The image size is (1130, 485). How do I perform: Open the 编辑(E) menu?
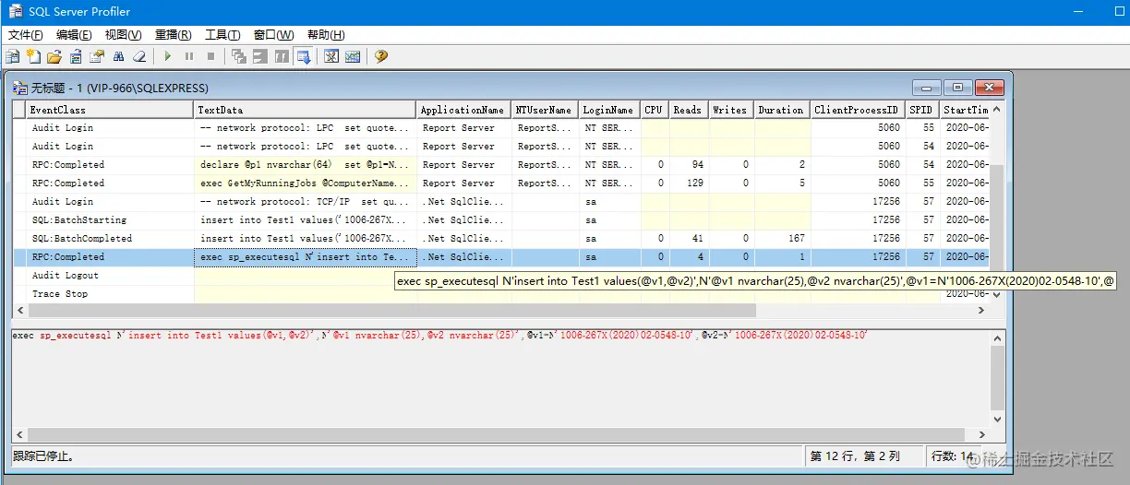[74, 34]
